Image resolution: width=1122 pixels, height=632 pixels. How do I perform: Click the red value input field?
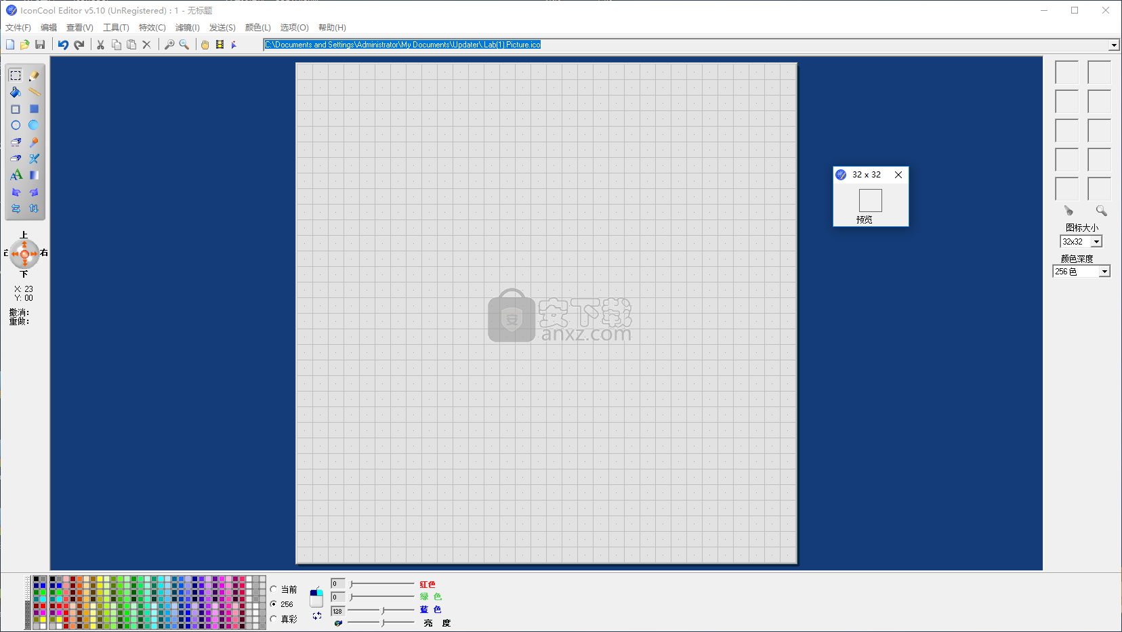click(x=338, y=584)
